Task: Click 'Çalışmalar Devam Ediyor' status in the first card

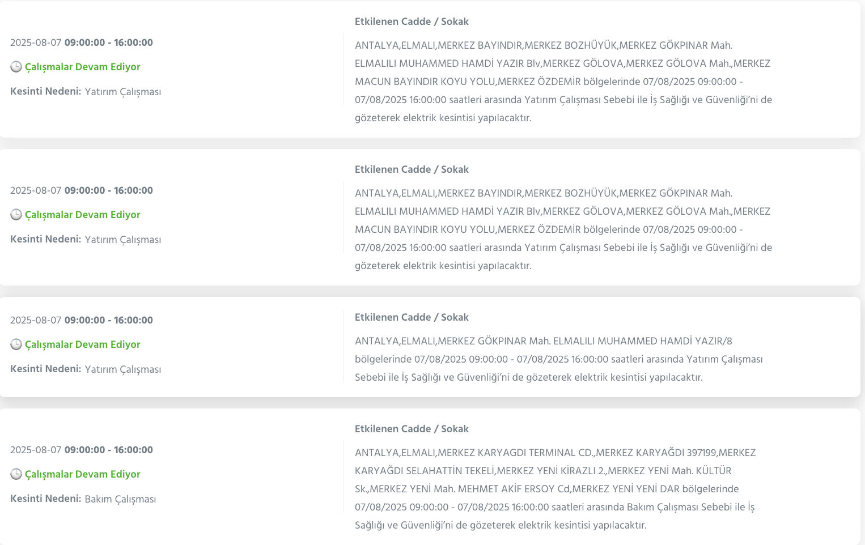Action: click(83, 67)
